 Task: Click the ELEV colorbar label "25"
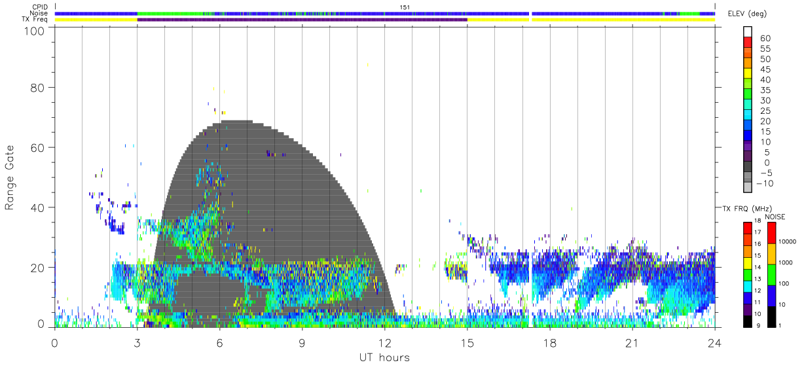(765, 111)
